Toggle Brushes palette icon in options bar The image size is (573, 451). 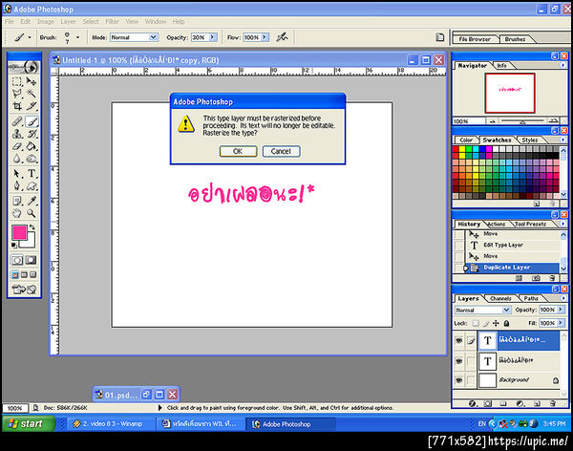(440, 37)
